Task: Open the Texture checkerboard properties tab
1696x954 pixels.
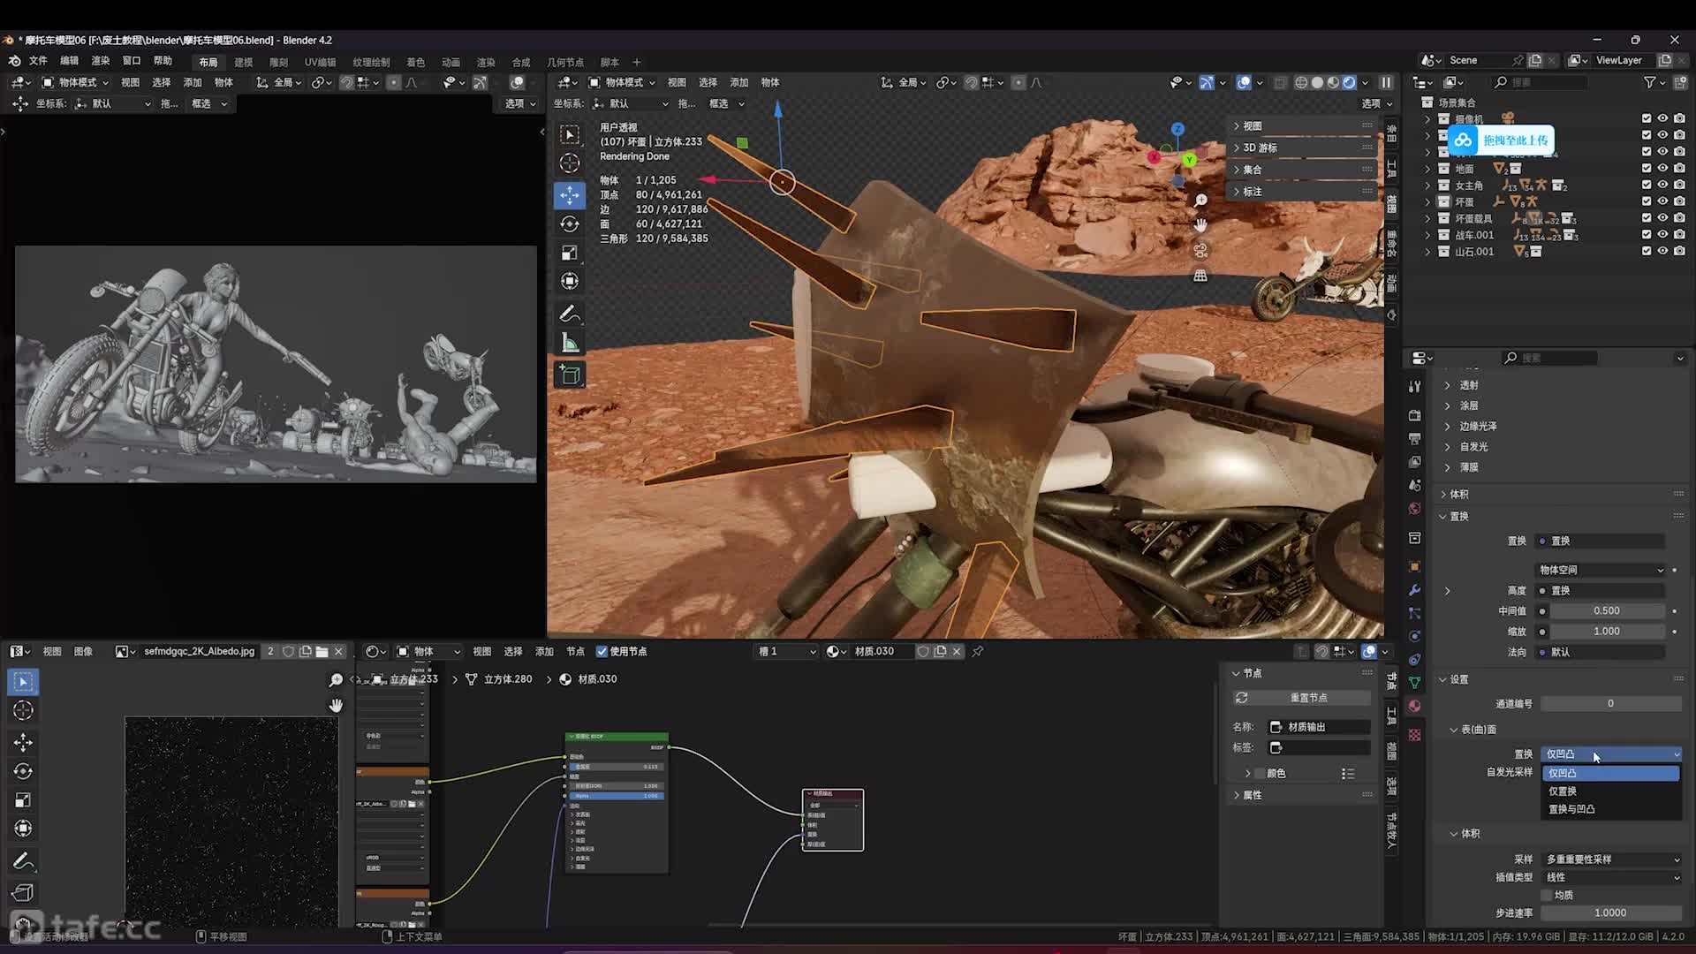Action: pyautogui.click(x=1414, y=735)
